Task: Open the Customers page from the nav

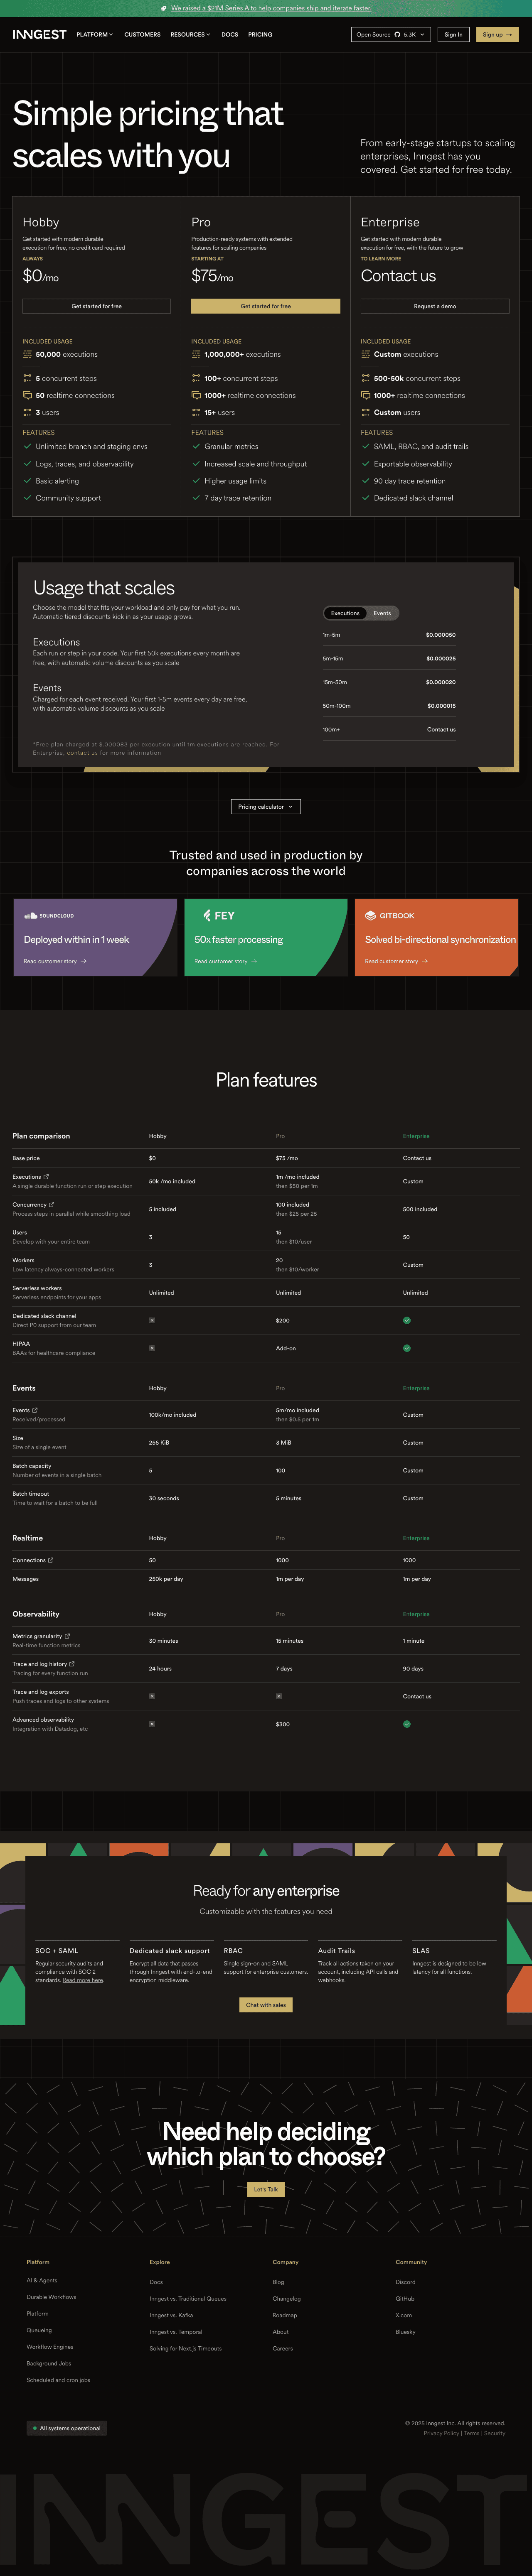Action: click(142, 34)
